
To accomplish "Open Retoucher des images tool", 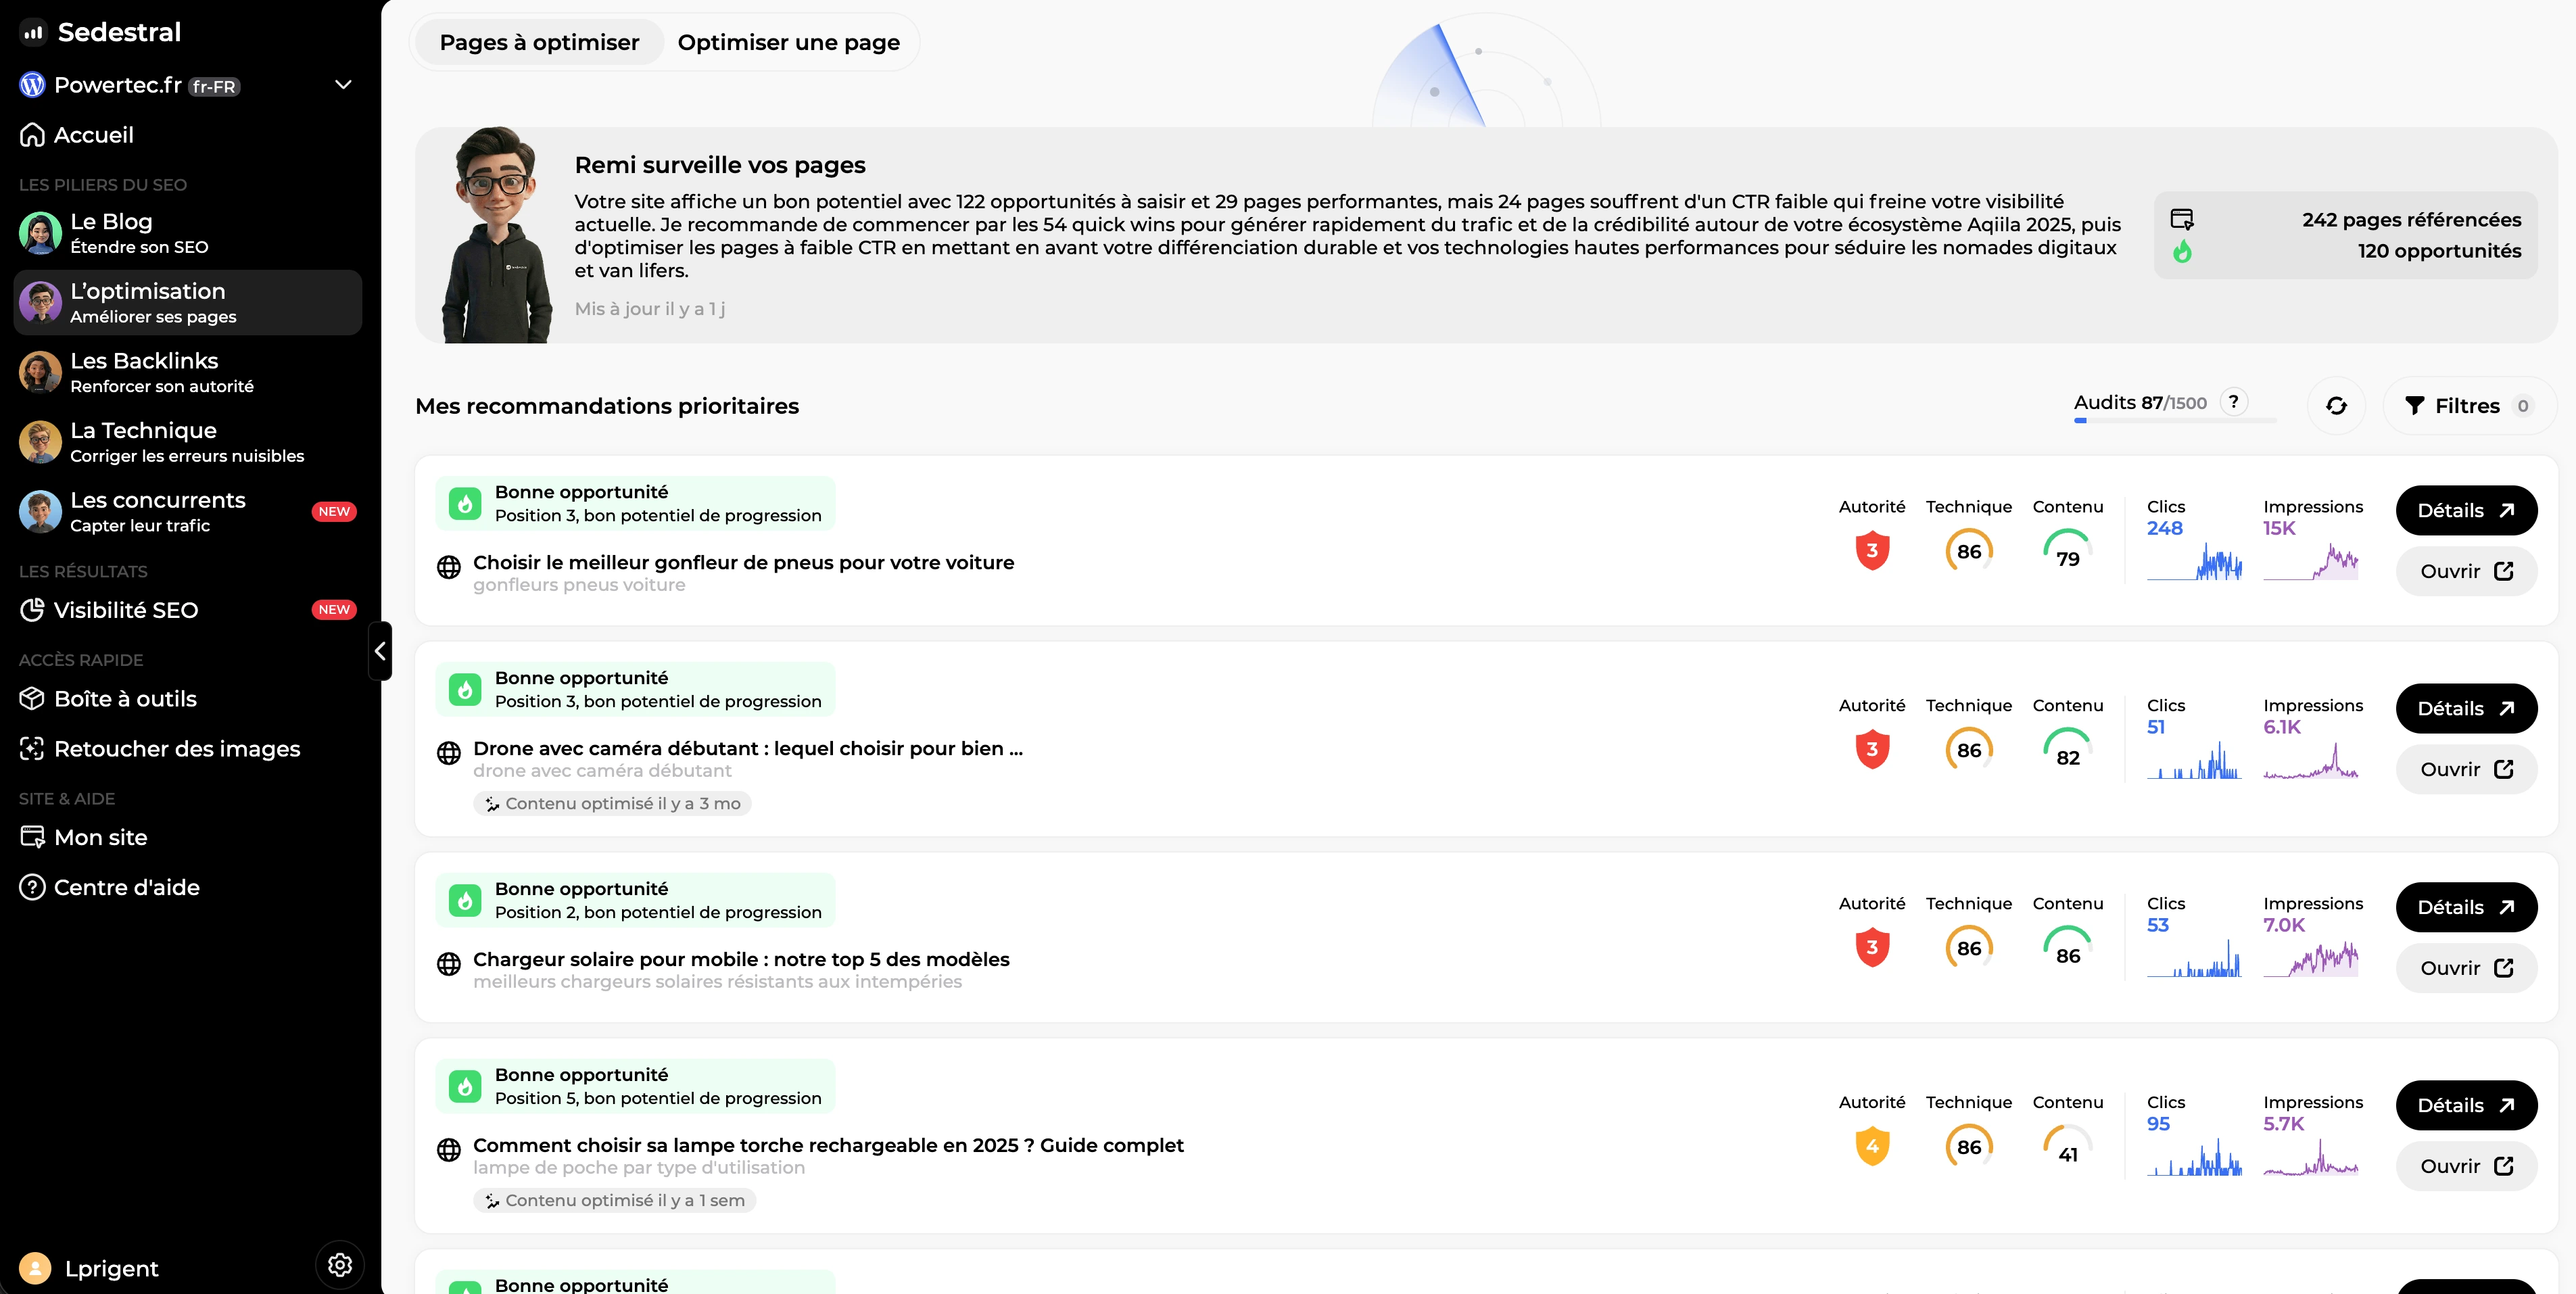I will click(176, 749).
